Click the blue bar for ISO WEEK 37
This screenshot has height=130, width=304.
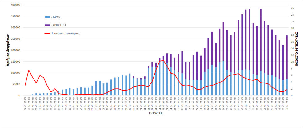point(130,85)
